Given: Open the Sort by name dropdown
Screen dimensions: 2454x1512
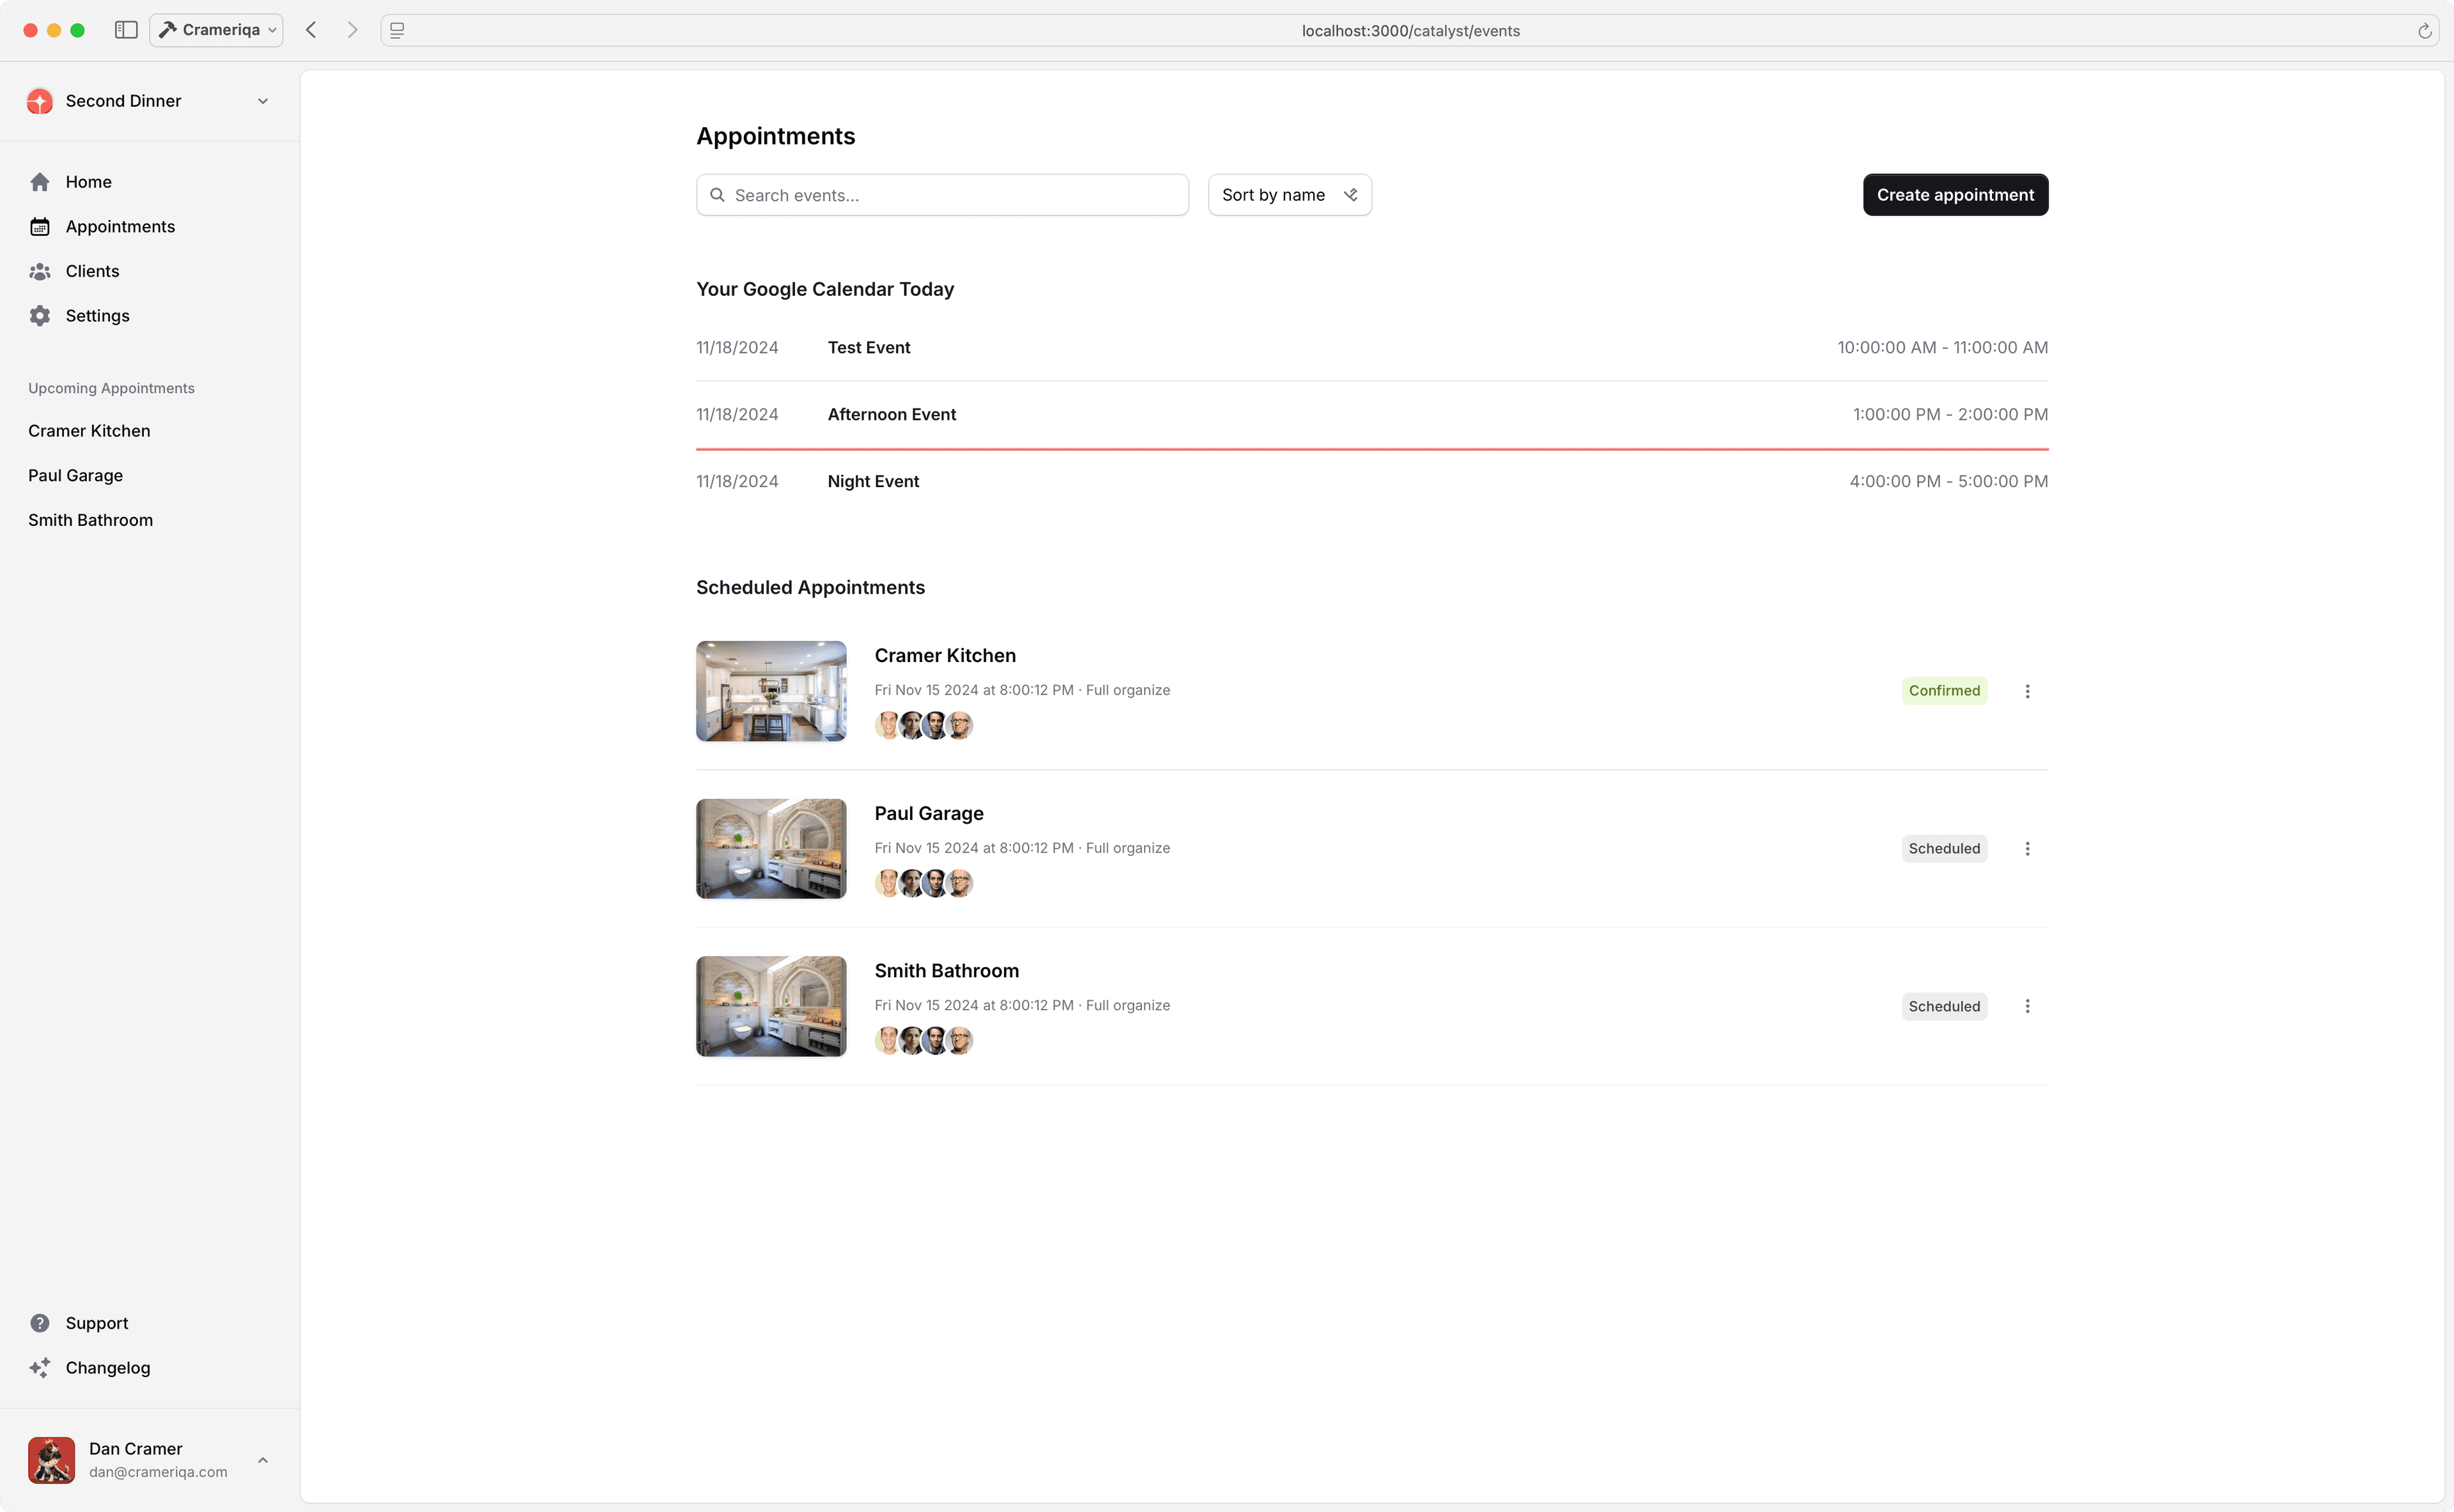Looking at the screenshot, I should point(1290,195).
